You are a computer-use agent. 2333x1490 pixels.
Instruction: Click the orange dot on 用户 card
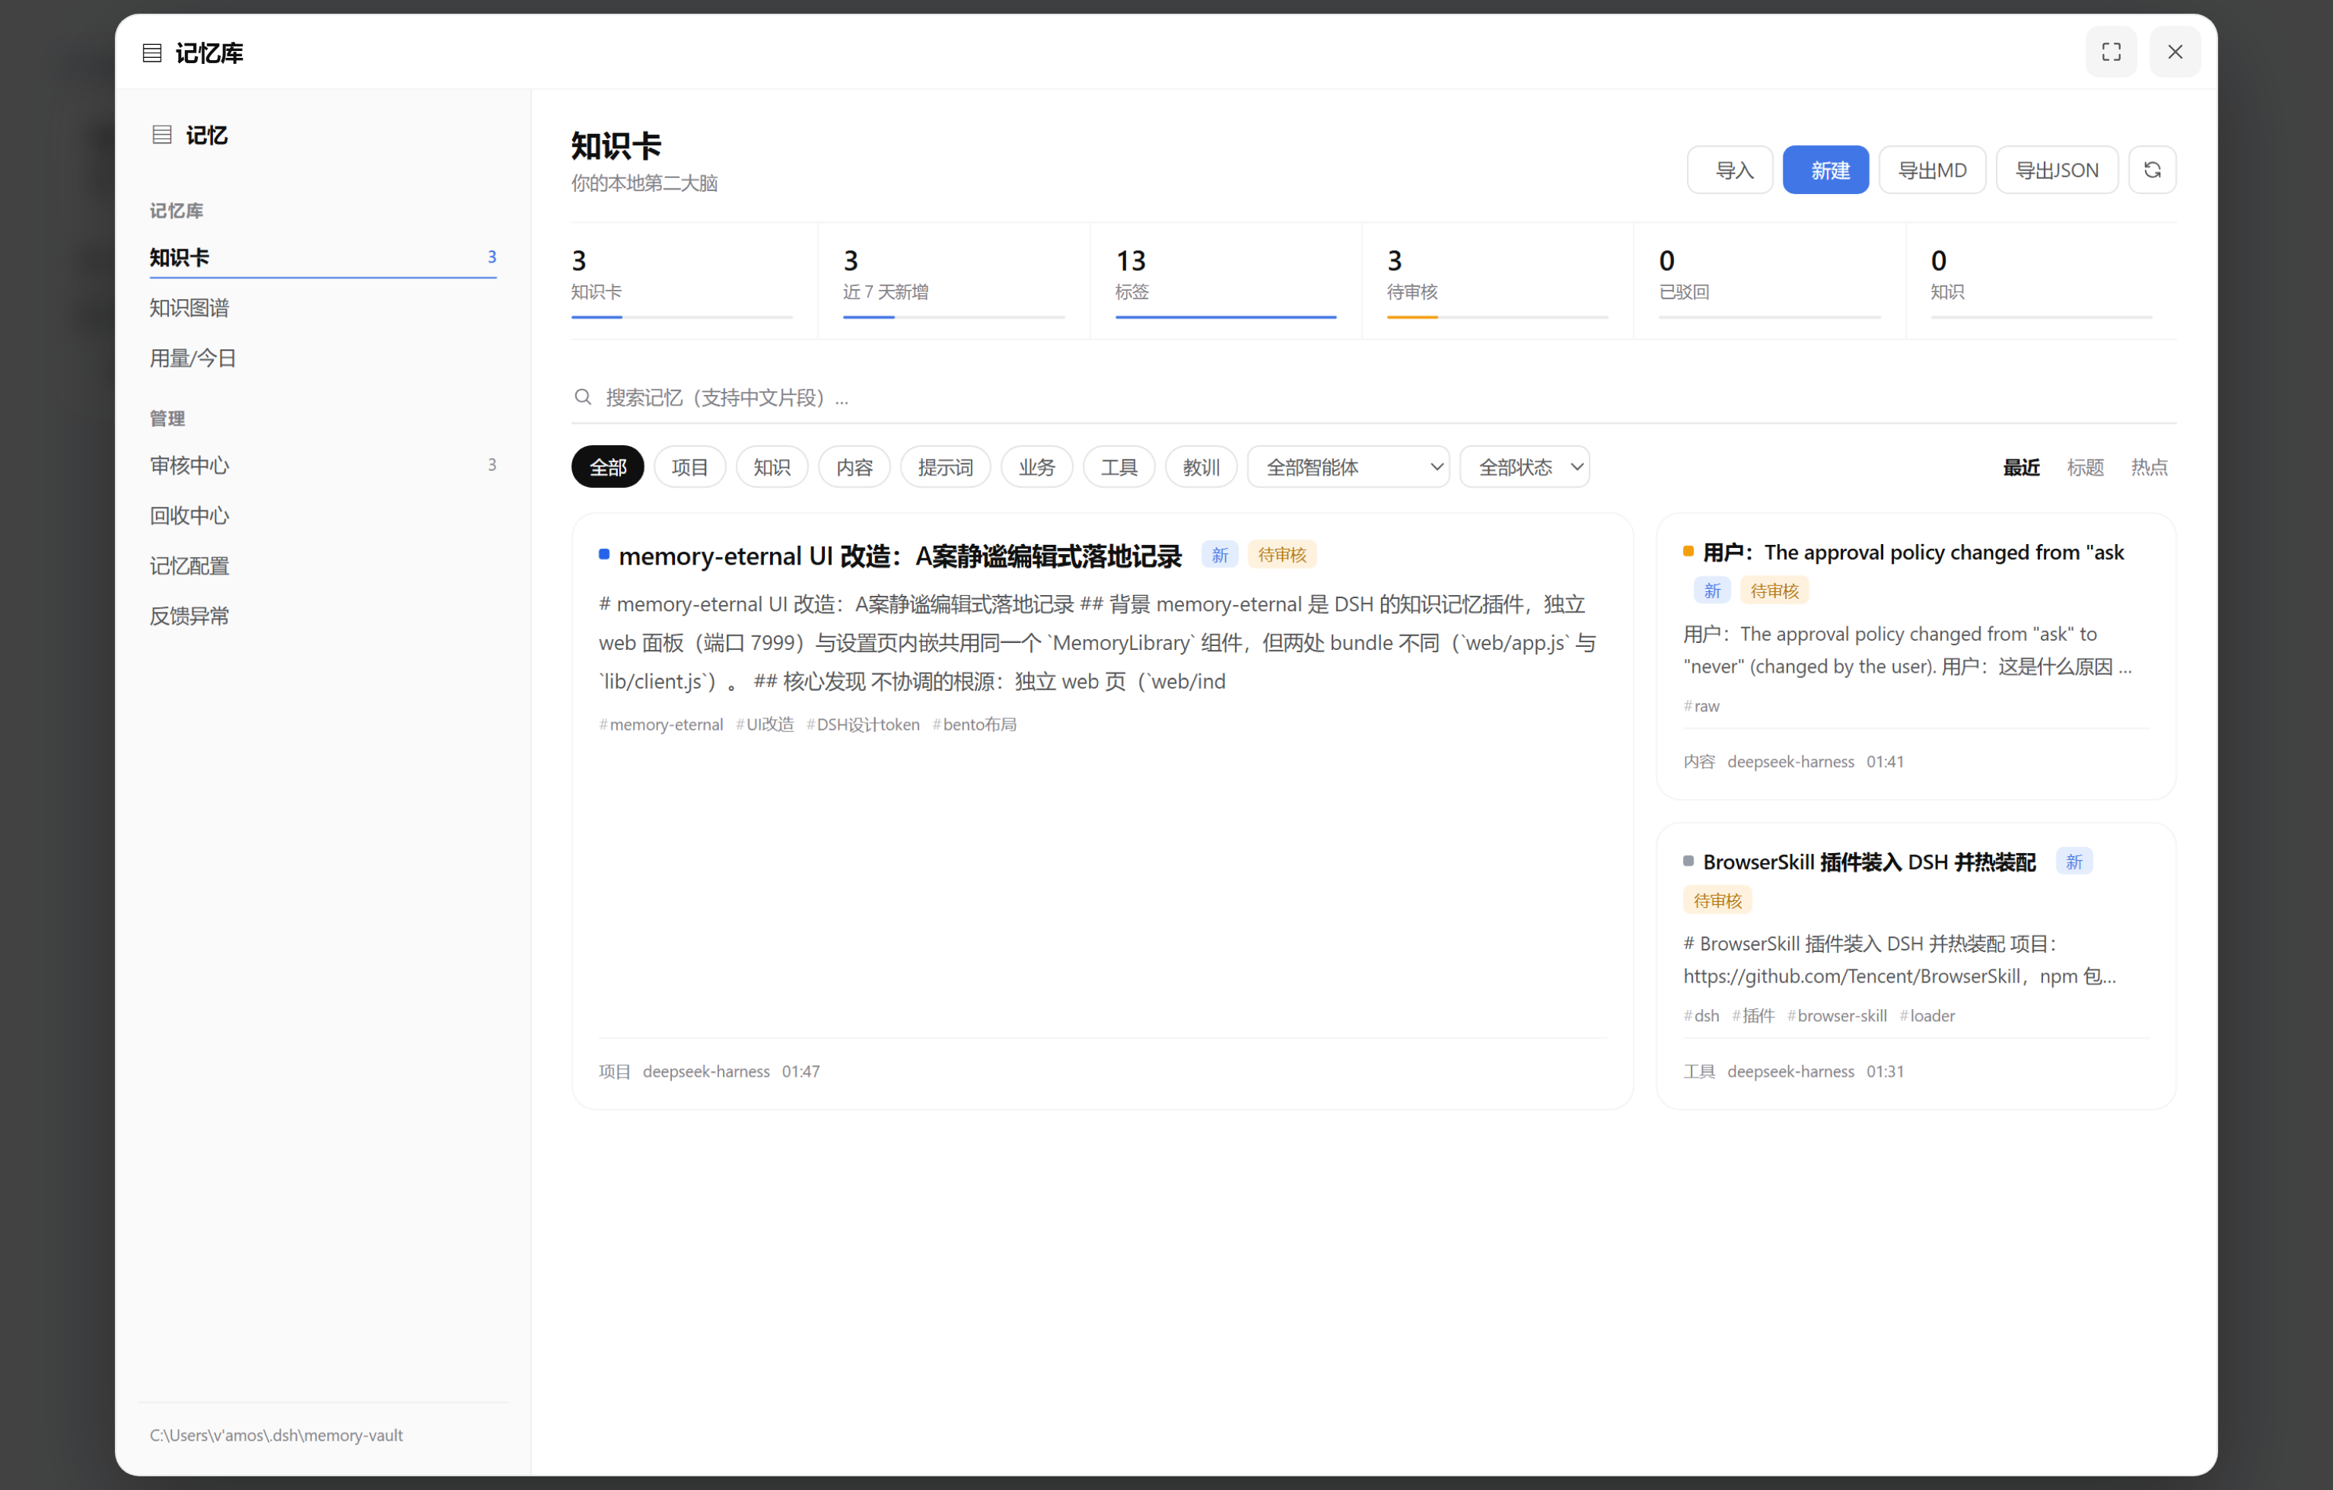(x=1688, y=551)
